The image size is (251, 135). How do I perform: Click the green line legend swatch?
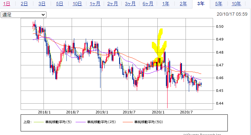(39, 122)
